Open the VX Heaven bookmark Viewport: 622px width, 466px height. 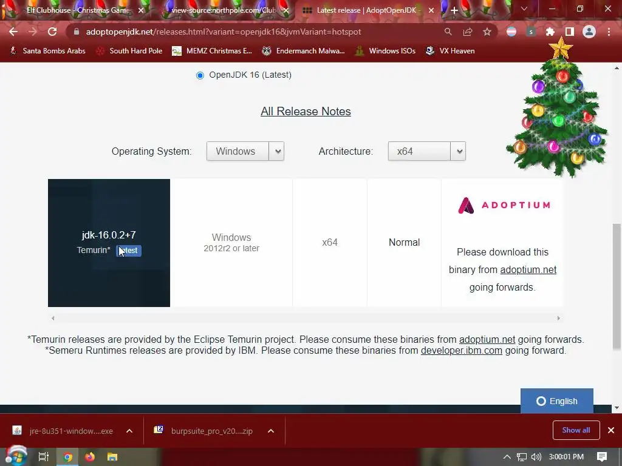(x=450, y=51)
